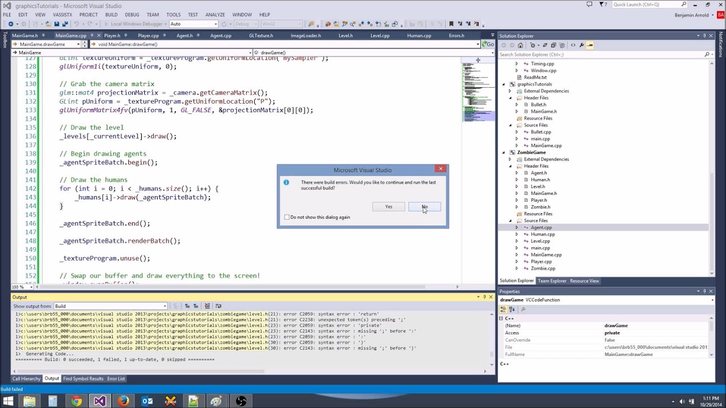The height and width of the screenshot is (408, 726).
Task: Click the Navigate Backward toolbar button
Action: coord(11,24)
